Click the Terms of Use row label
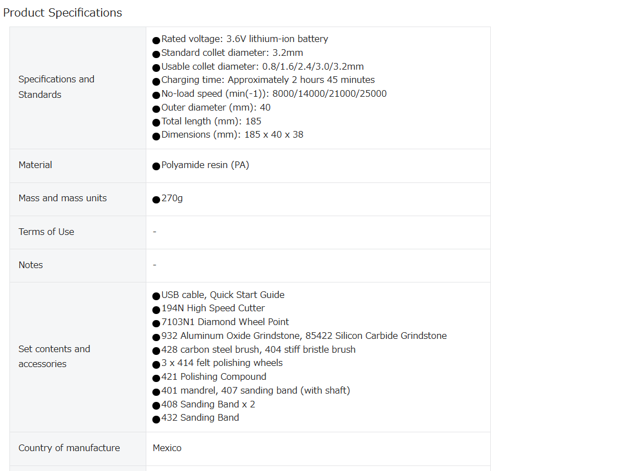The image size is (636, 471). pos(46,232)
